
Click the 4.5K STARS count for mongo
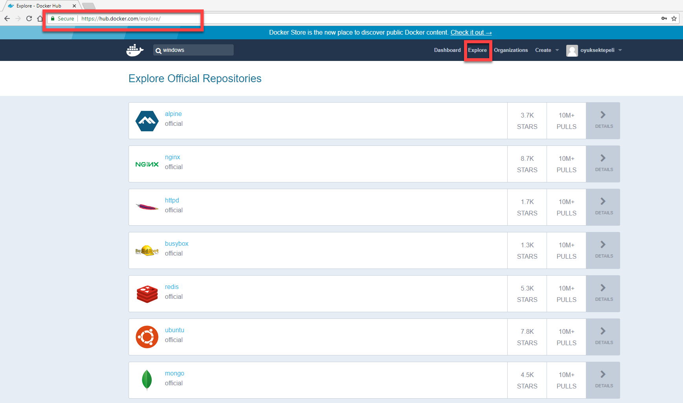[x=527, y=380]
